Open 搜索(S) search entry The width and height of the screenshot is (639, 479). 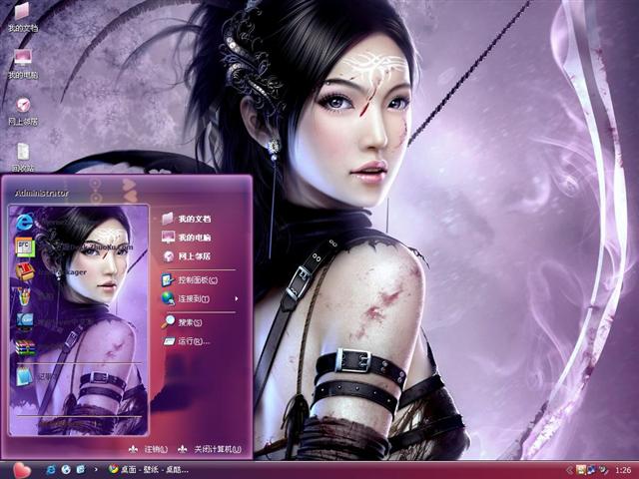[182, 322]
